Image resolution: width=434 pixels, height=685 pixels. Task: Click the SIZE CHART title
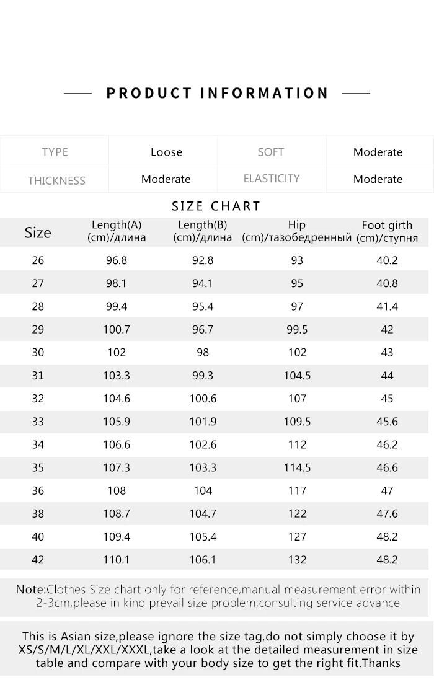point(216,206)
